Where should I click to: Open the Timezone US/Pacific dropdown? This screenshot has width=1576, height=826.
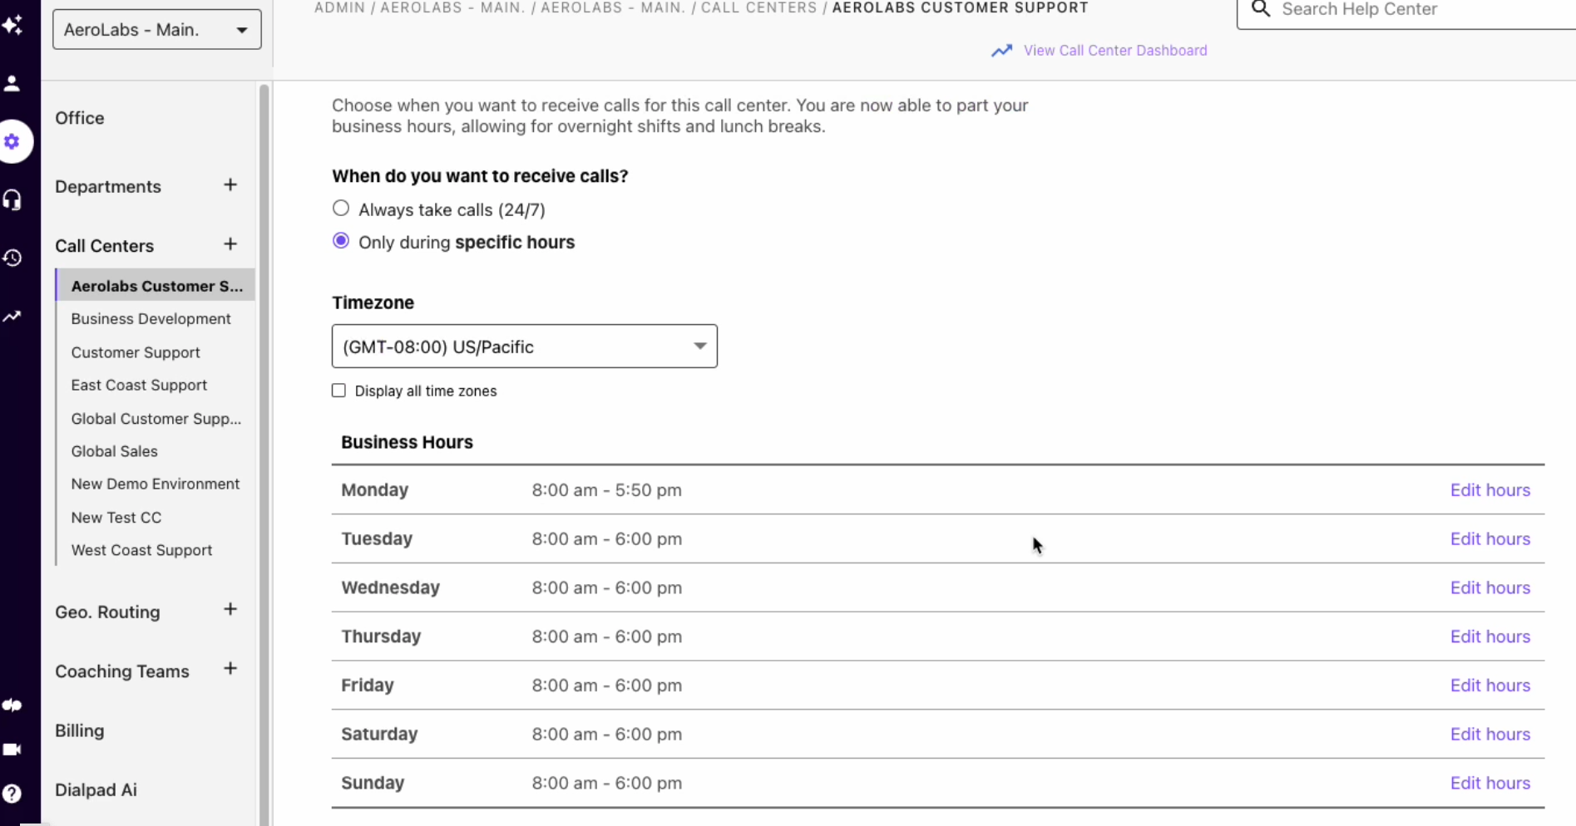[x=525, y=347]
